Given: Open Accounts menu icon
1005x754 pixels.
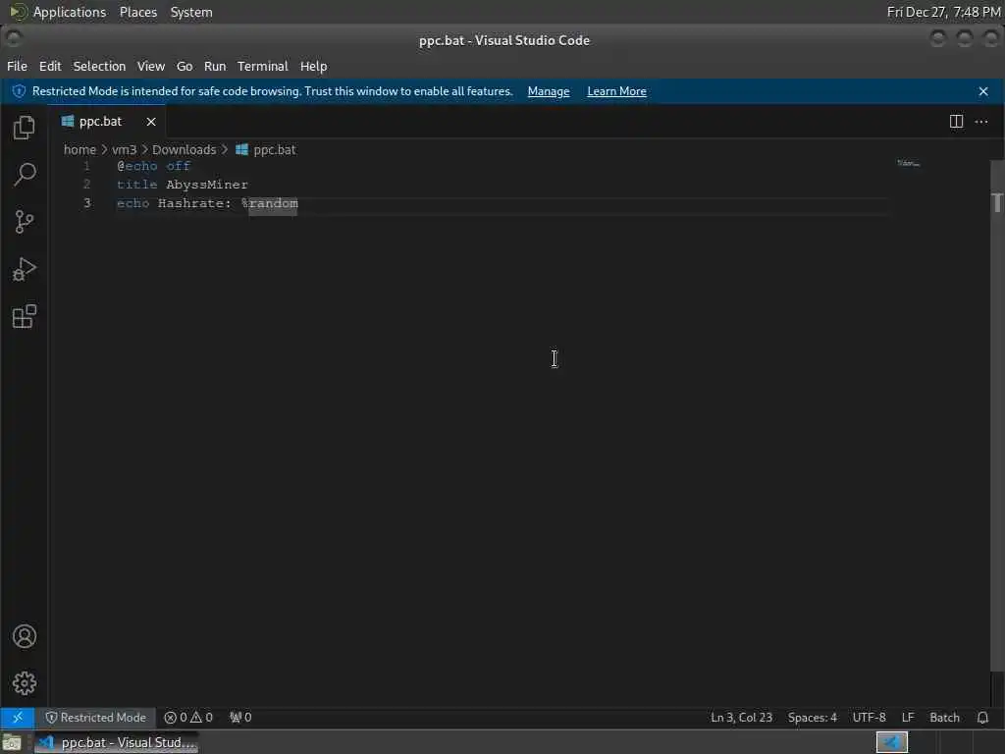Looking at the screenshot, I should 25,636.
